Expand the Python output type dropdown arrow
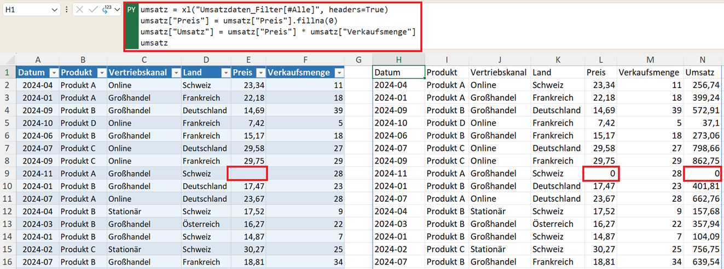 (x=117, y=10)
